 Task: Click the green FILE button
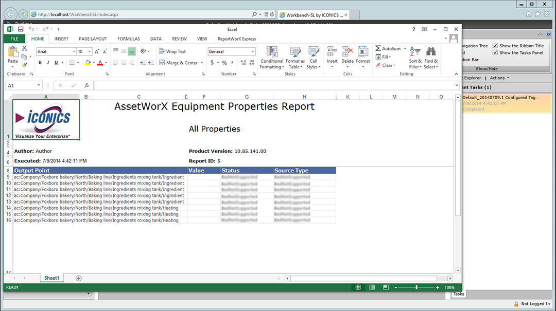click(x=14, y=39)
